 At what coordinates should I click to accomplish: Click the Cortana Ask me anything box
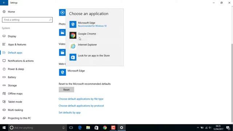coord(37,128)
